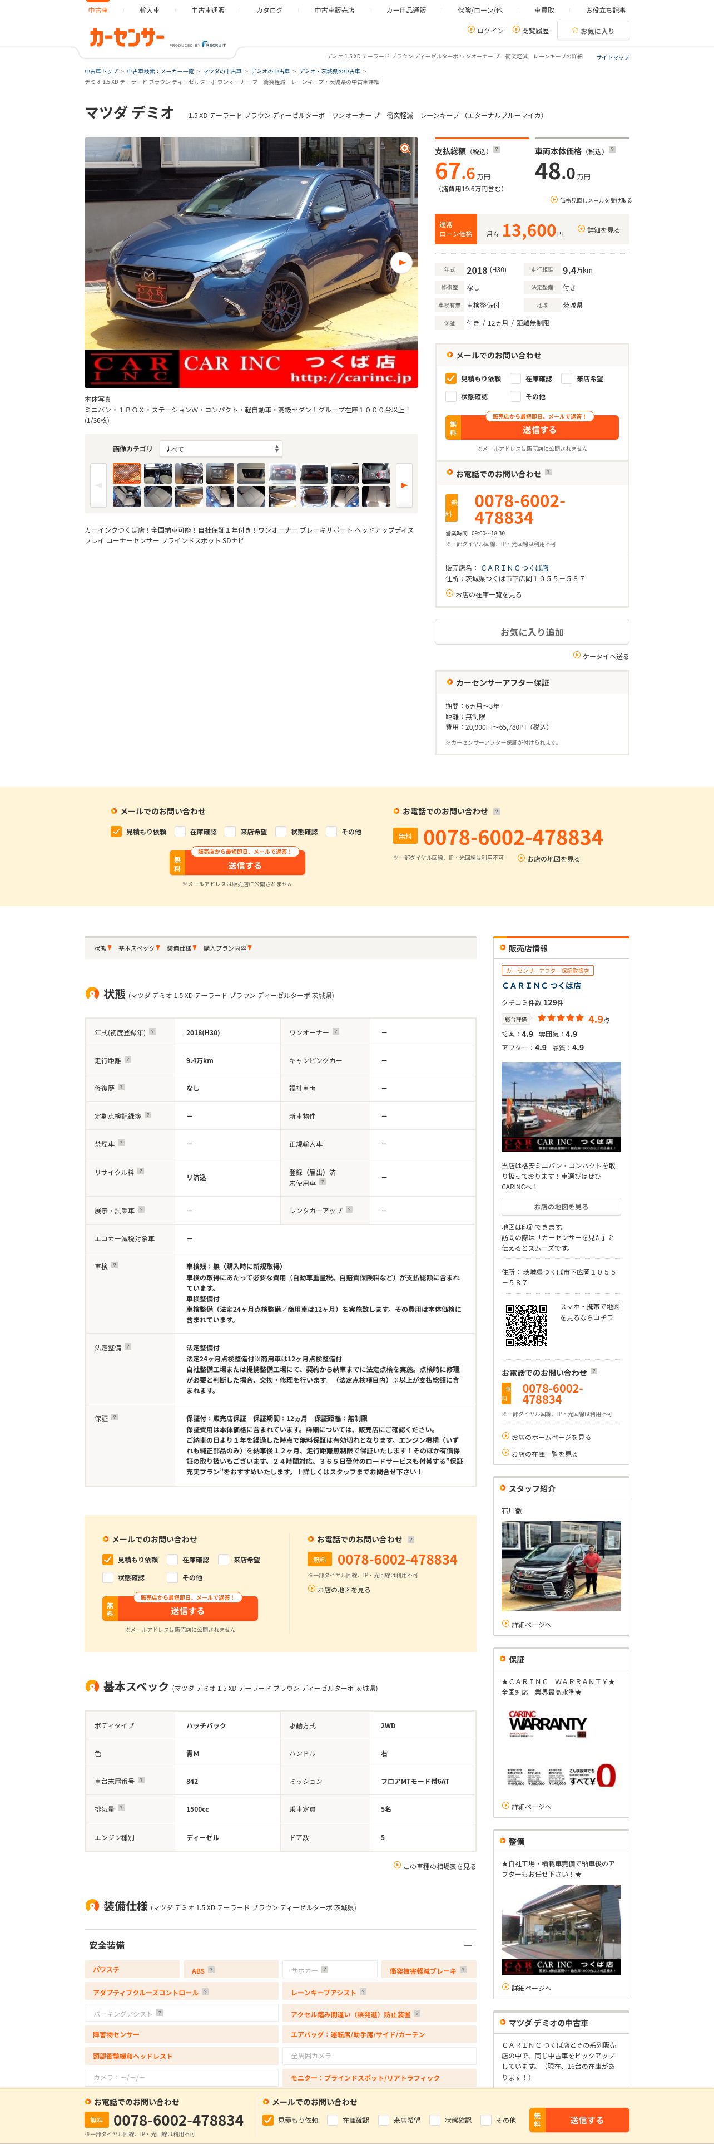
Task: Uncheck 見積もり依頼 in the price-side inquiry panel
Action: pyautogui.click(x=450, y=378)
